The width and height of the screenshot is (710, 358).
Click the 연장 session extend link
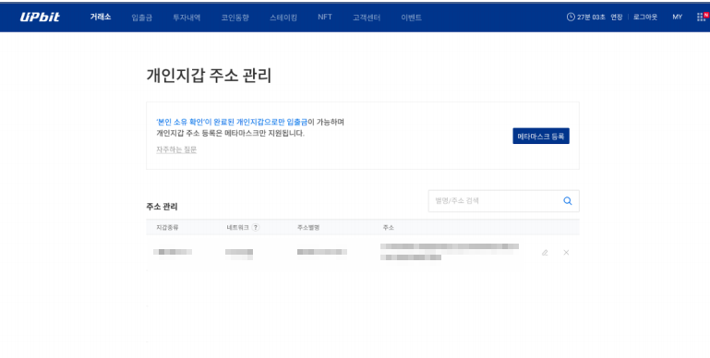click(616, 18)
